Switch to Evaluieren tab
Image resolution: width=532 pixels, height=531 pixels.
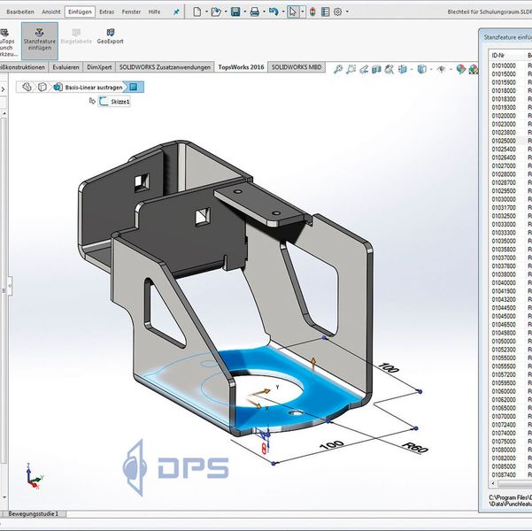point(66,67)
